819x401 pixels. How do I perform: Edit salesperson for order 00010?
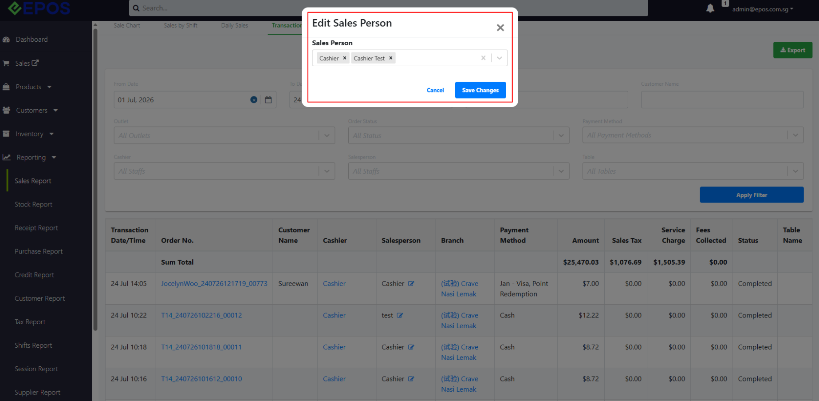click(x=411, y=379)
